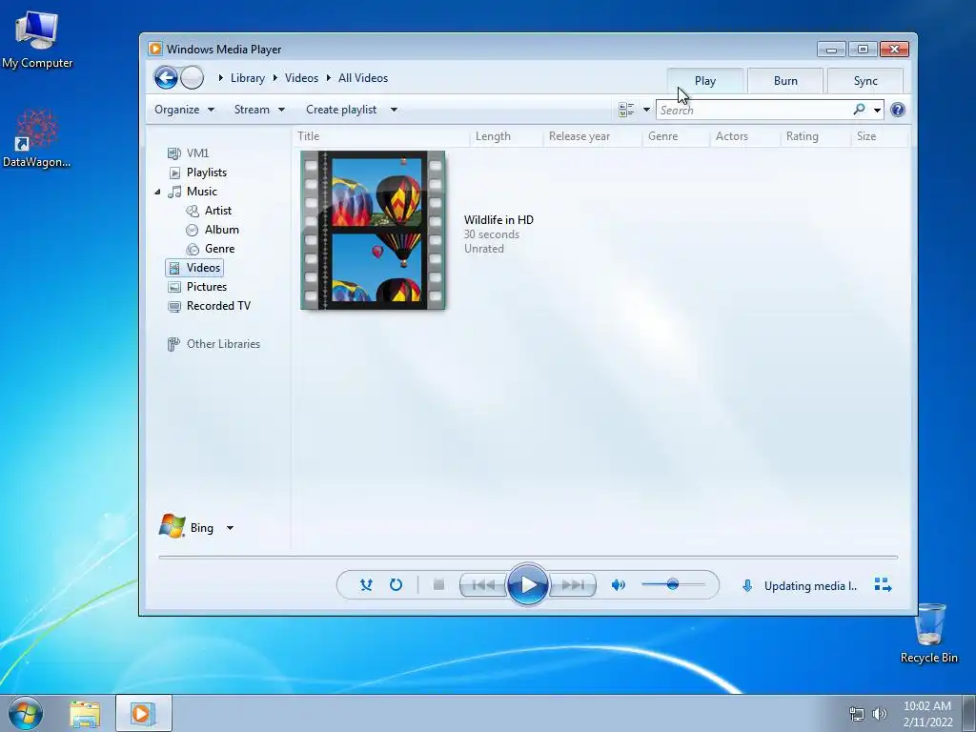
Task: Click Videos in the breadcrumb
Action: tap(301, 78)
